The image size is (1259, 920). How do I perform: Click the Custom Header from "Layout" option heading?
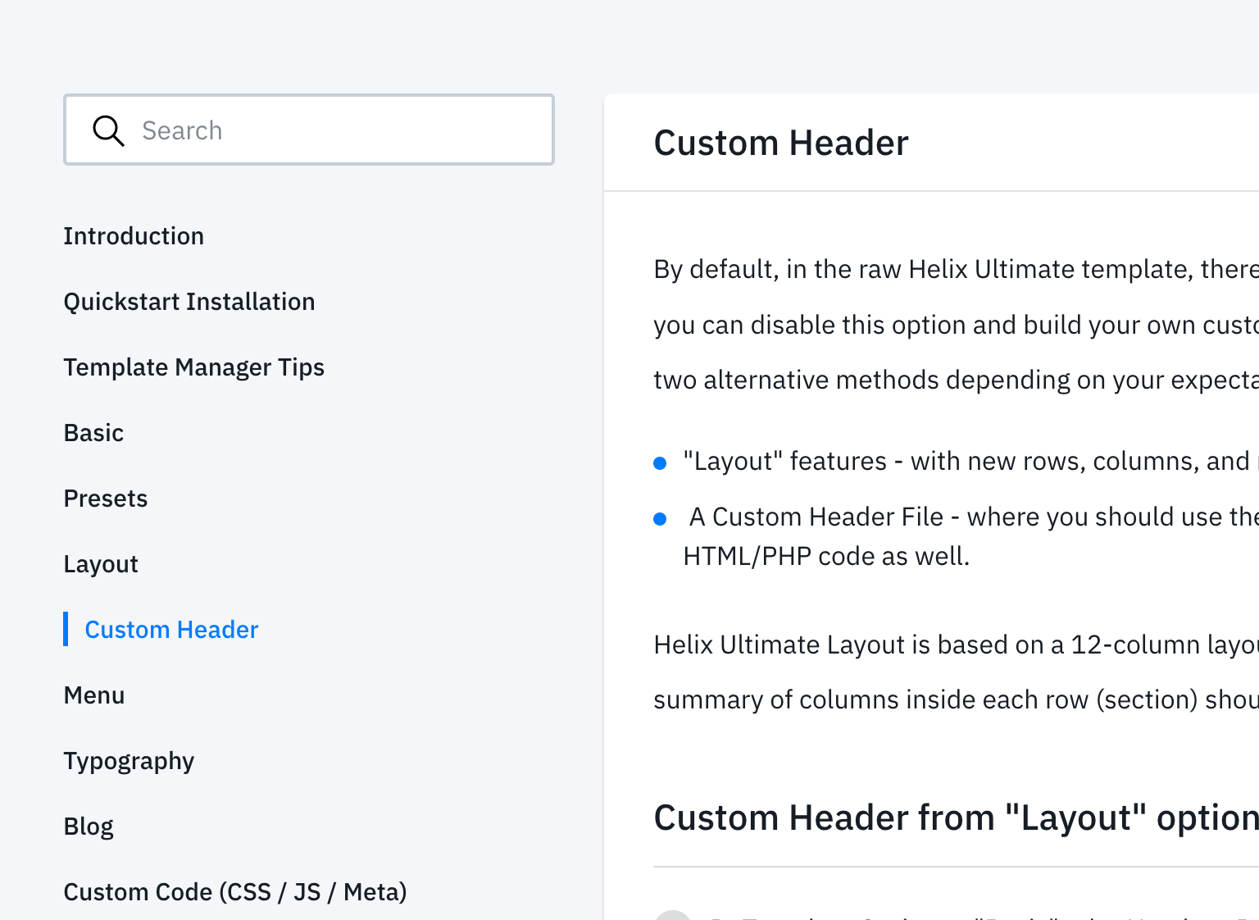point(951,817)
